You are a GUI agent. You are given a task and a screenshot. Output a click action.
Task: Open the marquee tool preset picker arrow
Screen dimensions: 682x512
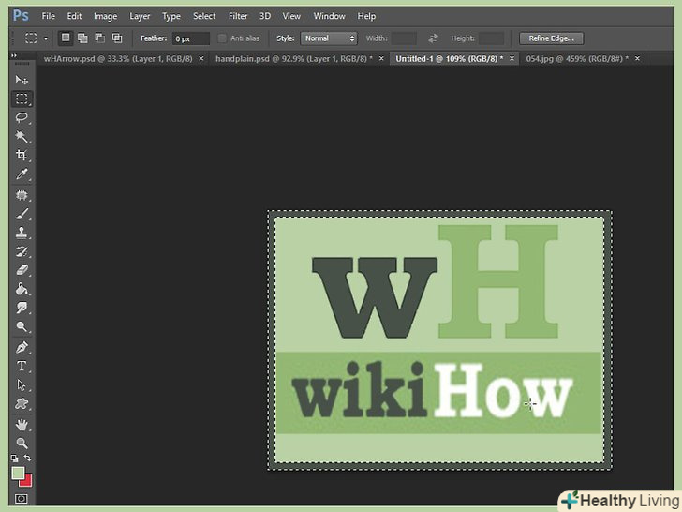pos(45,38)
